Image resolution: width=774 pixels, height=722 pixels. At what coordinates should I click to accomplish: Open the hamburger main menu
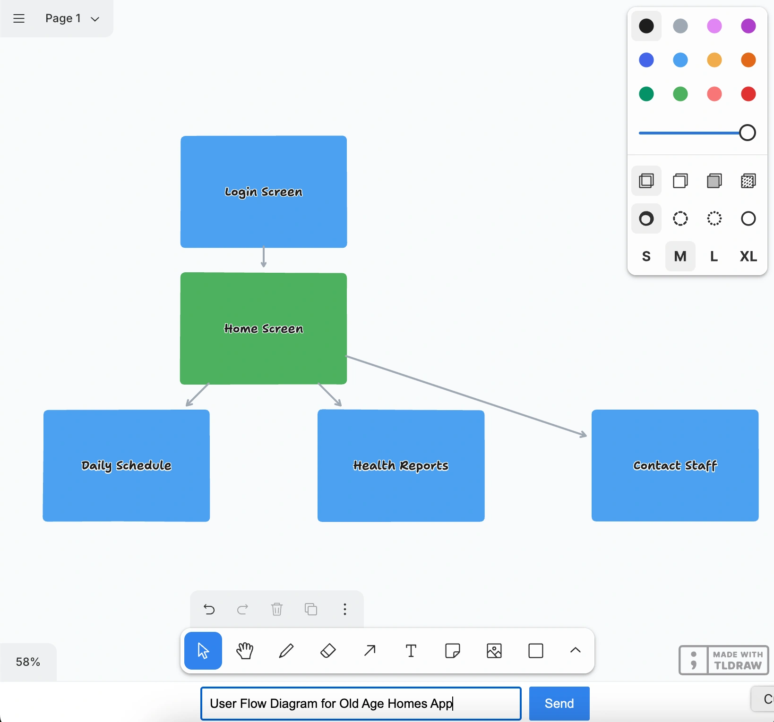pyautogui.click(x=19, y=18)
